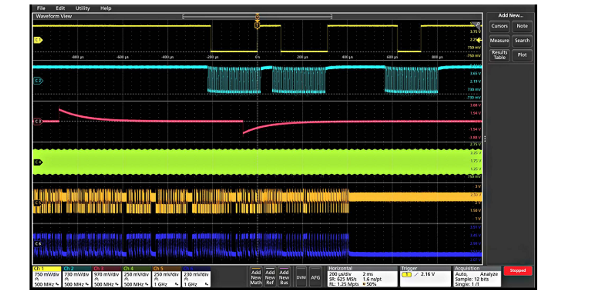Select the C2 channel handle badge
The width and height of the screenshot is (589, 290).
[38, 81]
